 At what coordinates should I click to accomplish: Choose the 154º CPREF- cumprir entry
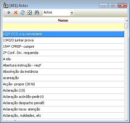coord(63,46)
